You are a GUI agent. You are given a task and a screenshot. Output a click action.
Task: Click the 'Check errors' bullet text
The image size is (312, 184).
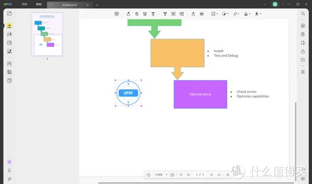pos(247,92)
